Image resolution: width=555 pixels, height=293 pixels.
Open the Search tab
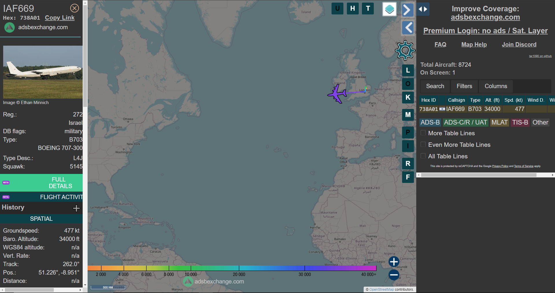point(435,86)
